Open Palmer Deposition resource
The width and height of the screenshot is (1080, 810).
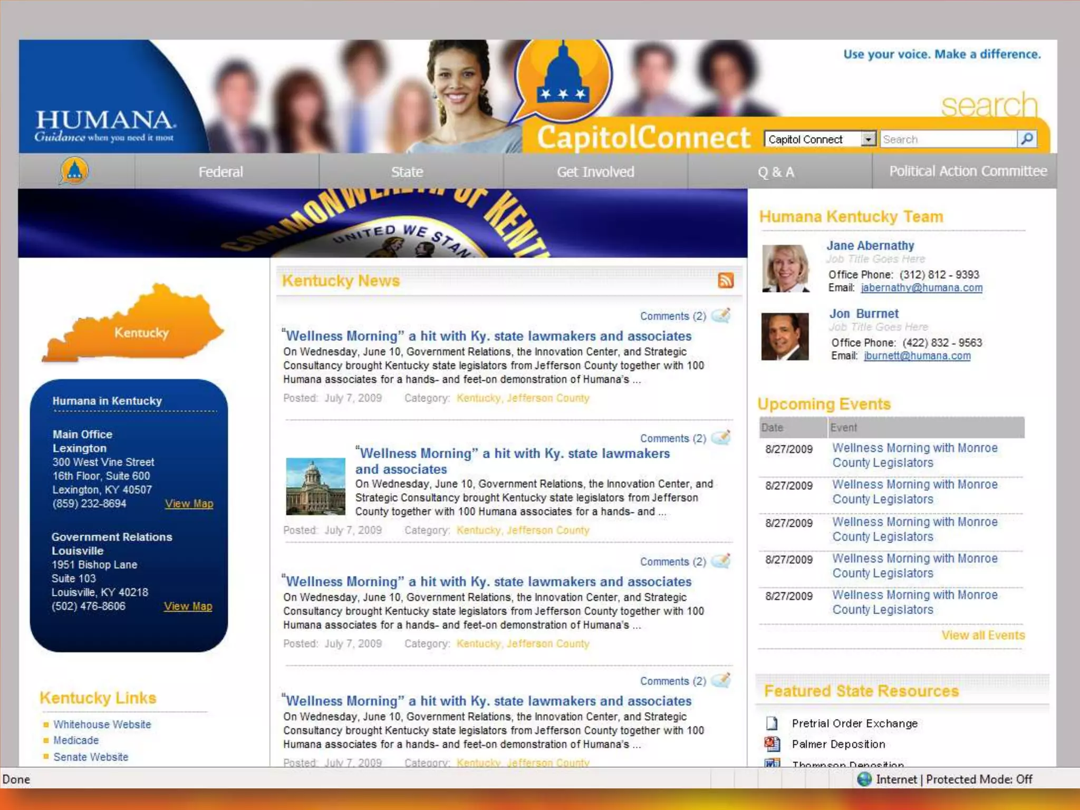point(838,744)
